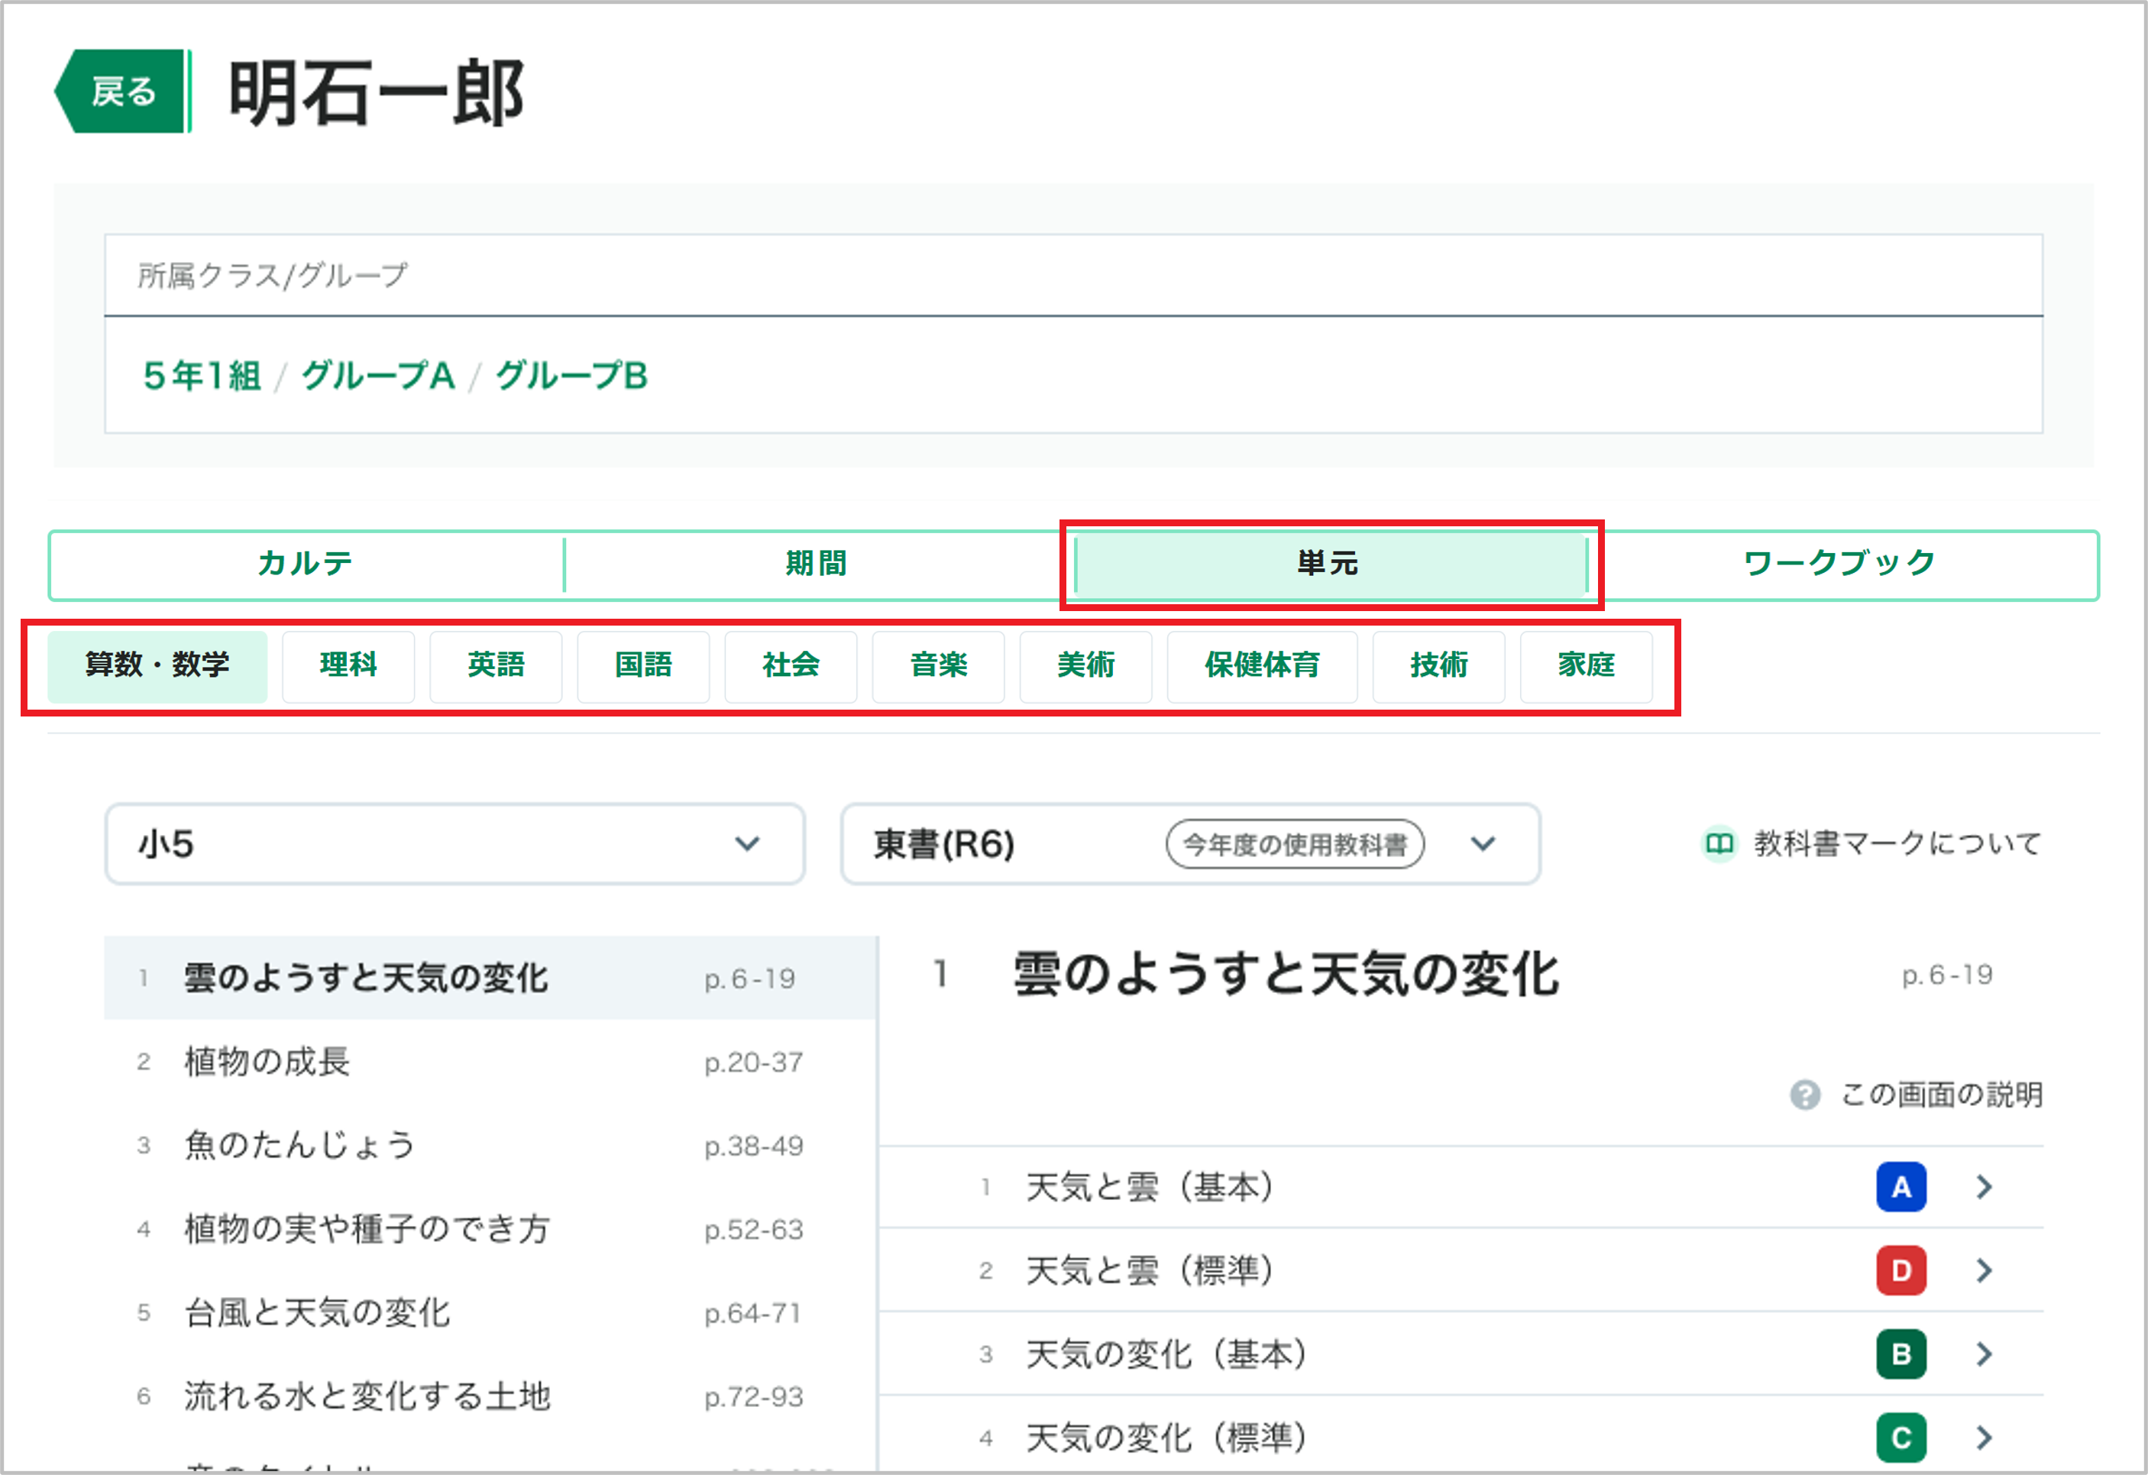Expand the 小5 grade dropdown
This screenshot has height=1475, width=2148.
click(455, 844)
